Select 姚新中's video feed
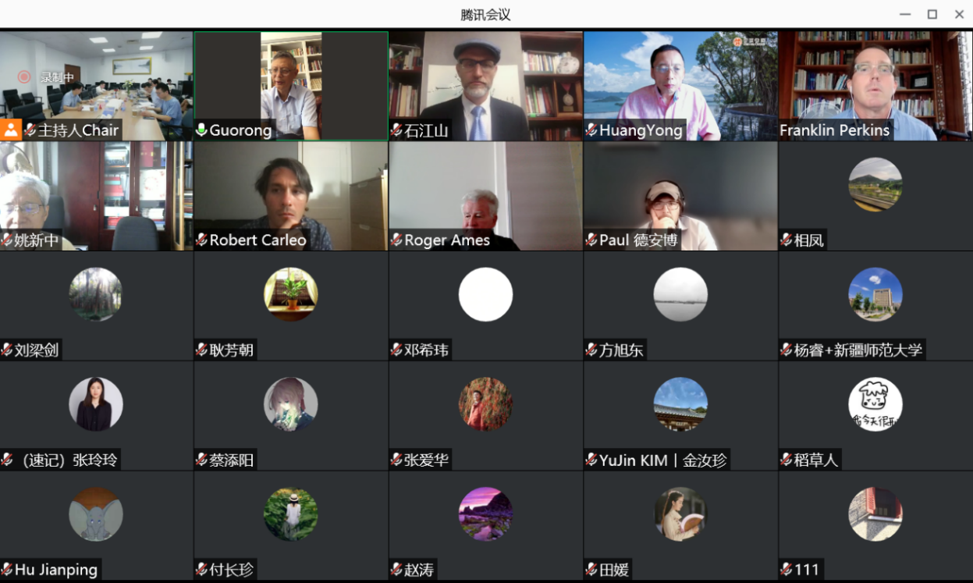 [x=96, y=196]
